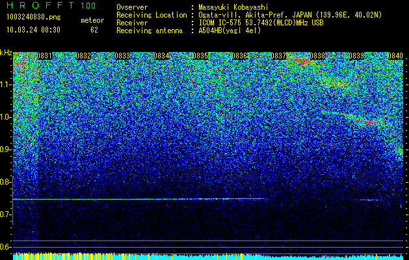Screen dimensions: 409x260
Task: Click the observer name Masayuki Kobayashi
Action: pos(233,7)
